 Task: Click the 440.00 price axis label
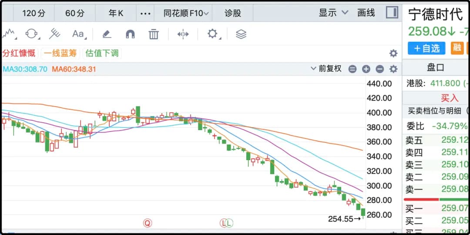[x=379, y=84]
